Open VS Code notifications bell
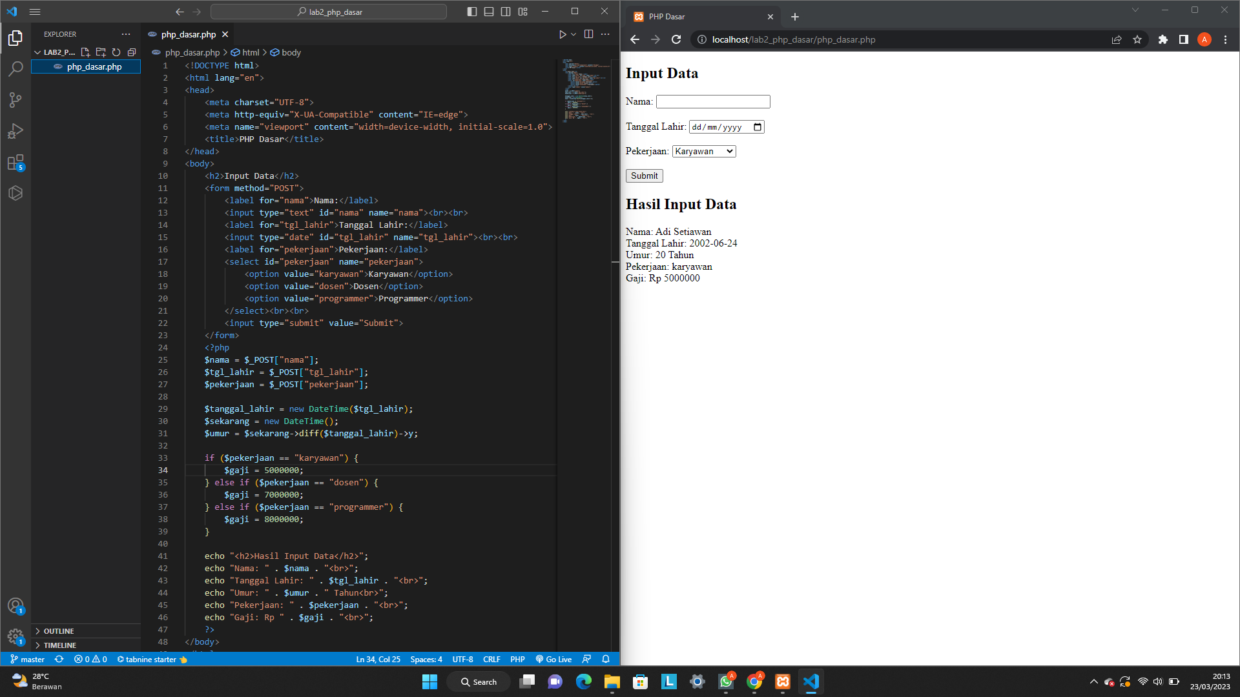The width and height of the screenshot is (1240, 697). [605, 659]
